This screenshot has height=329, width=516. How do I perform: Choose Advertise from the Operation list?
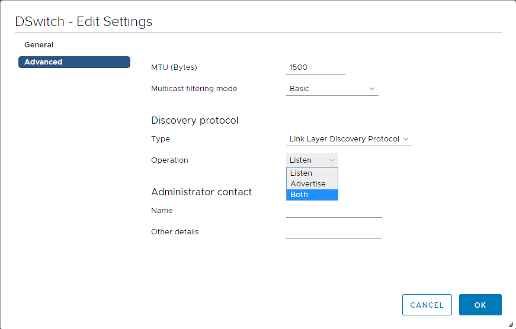click(x=312, y=184)
